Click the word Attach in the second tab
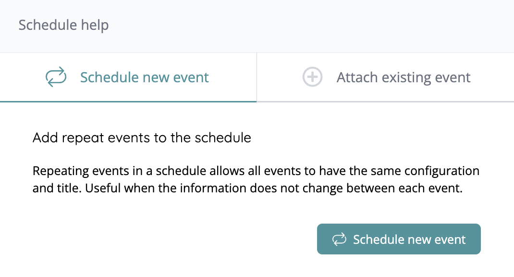This screenshot has width=514, height=277. click(355, 77)
